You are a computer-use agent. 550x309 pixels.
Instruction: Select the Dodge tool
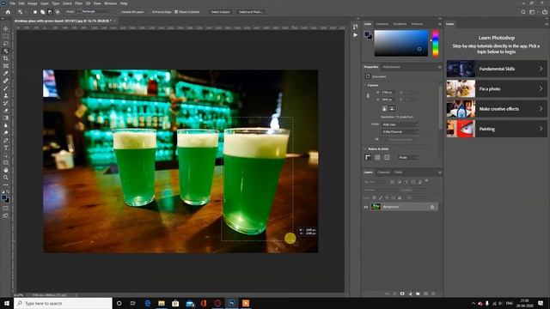(x=6, y=133)
